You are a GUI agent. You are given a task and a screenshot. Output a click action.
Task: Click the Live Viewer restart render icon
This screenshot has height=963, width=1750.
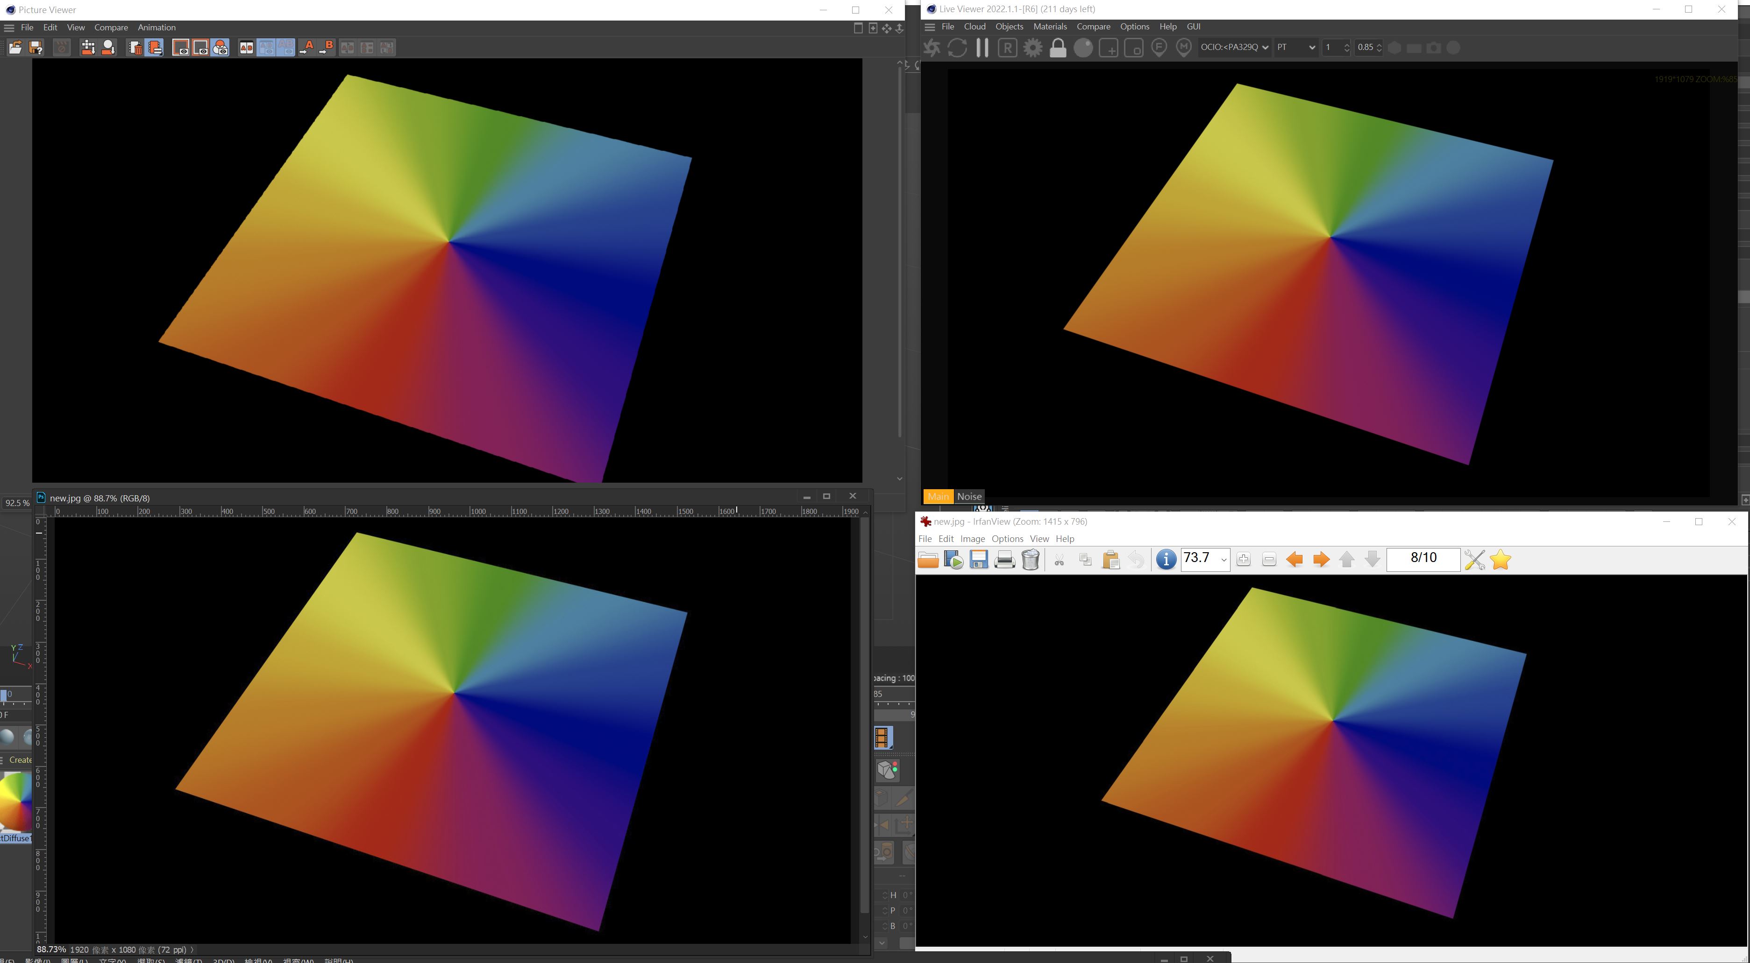957,48
